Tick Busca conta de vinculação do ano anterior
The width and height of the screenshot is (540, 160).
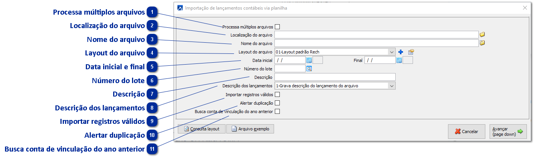(x=277, y=112)
